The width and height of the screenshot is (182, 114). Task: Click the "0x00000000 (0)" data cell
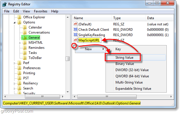[x=158, y=30]
